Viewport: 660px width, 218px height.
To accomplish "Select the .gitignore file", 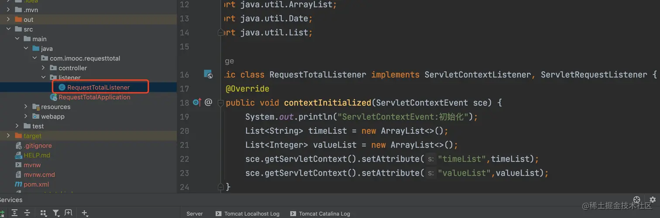I will click(38, 146).
